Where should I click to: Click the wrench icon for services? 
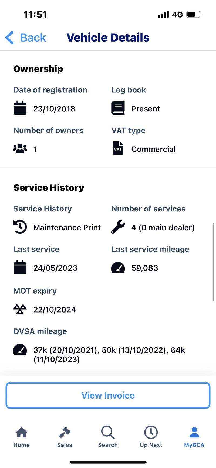point(118,227)
